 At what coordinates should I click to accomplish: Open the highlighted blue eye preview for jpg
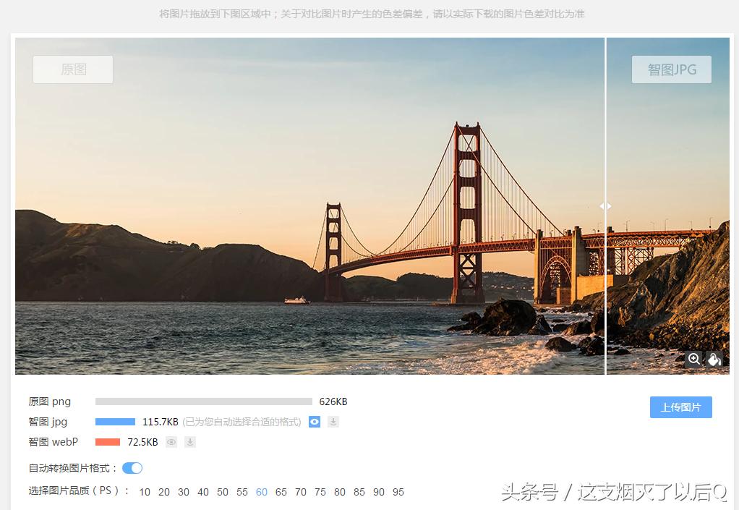click(314, 422)
